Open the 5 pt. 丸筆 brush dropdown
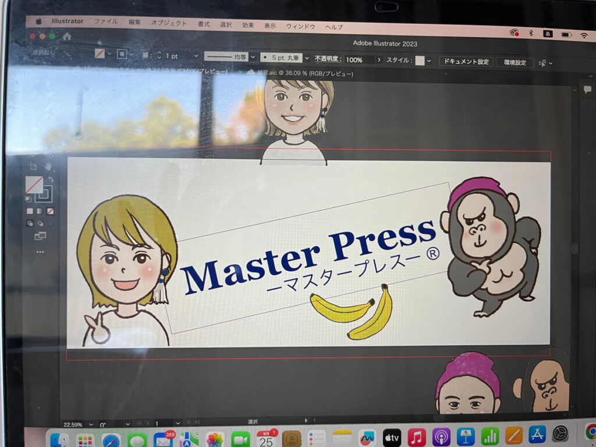Screen dimensions: 596x447 (307, 59)
